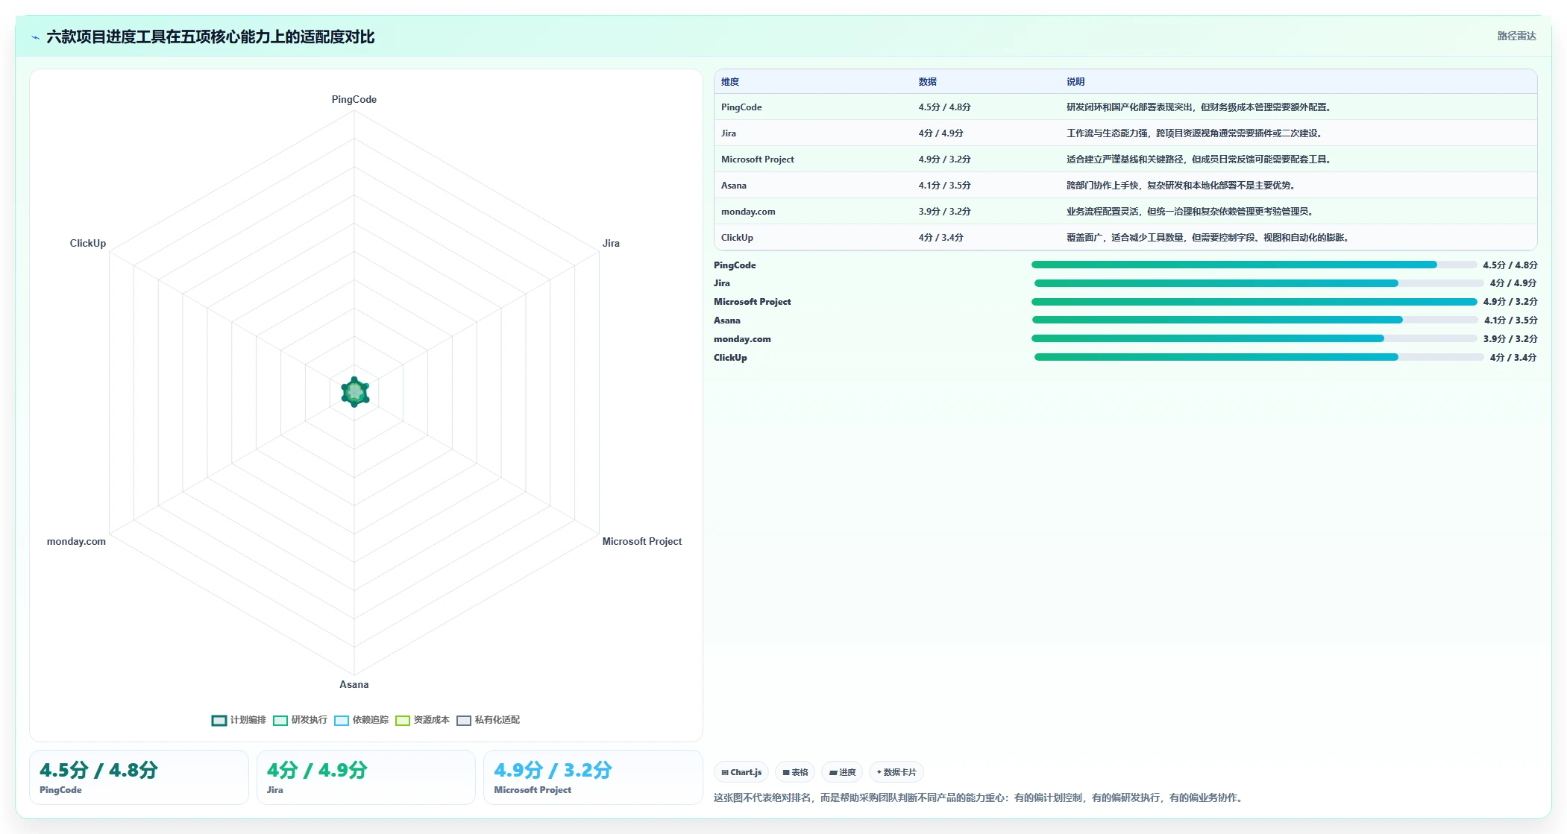Click the ClickUp progress bar
1567x834 pixels.
1259,357
